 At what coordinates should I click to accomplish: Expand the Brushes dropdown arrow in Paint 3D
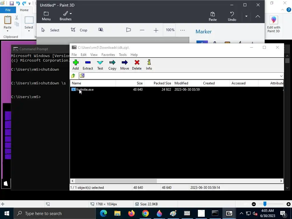click(x=71, y=14)
